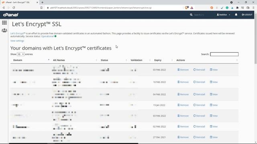The width and height of the screenshot is (257, 144).
Task: Bookmark this page icon
Action: pyautogui.click(x=41, y=8)
